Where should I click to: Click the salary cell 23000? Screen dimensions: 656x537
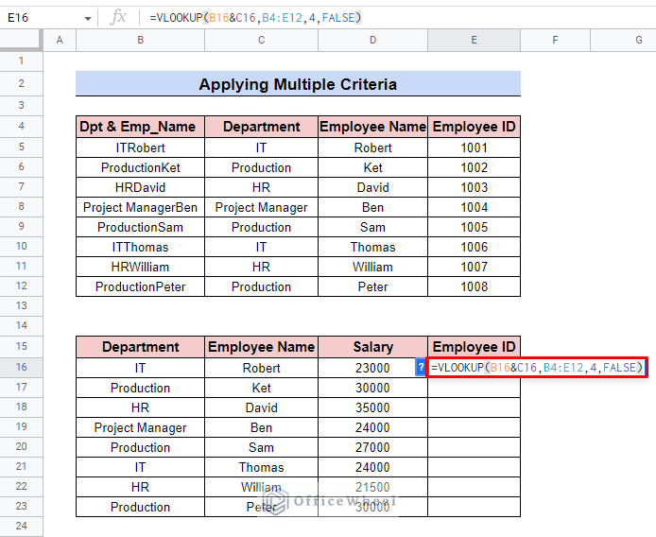[x=372, y=368]
